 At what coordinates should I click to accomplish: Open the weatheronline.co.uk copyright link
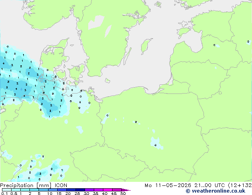[215, 191]
